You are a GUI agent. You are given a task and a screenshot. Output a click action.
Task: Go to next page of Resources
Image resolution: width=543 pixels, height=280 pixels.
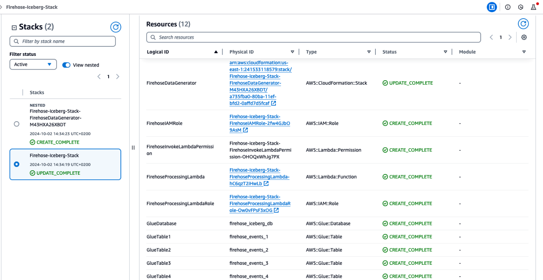pyautogui.click(x=510, y=37)
